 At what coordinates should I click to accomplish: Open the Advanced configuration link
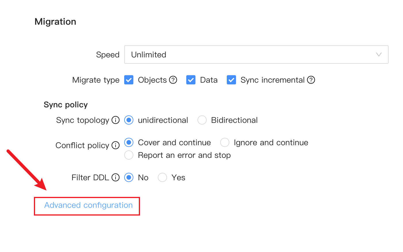88,205
